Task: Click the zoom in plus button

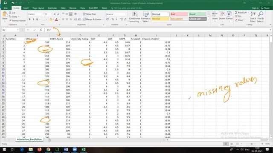Action: click(x=262, y=144)
